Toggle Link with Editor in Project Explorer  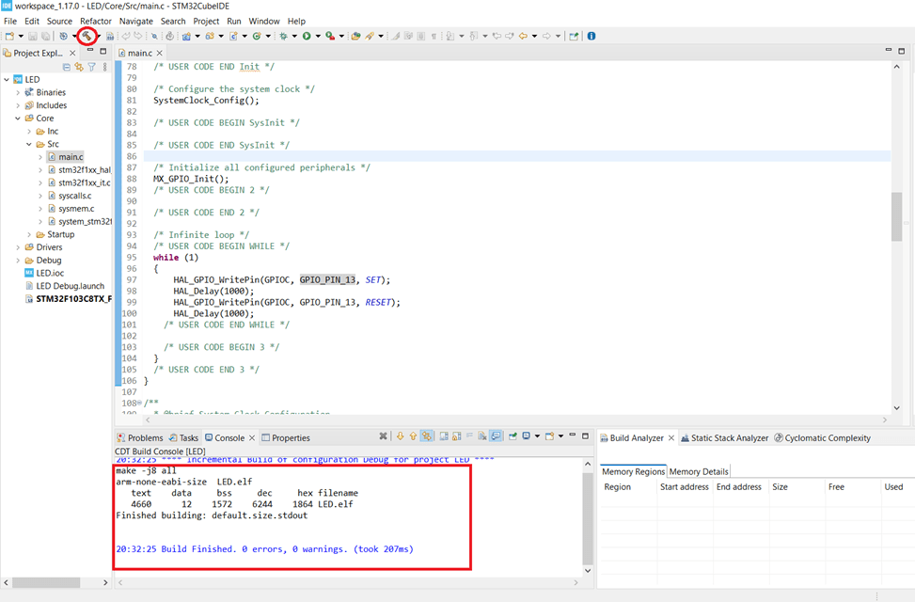tap(79, 67)
